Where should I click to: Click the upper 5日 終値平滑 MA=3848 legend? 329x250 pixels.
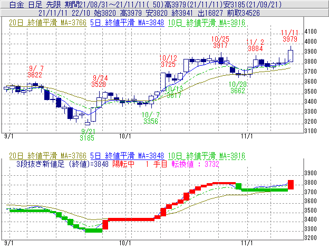(127, 23)
